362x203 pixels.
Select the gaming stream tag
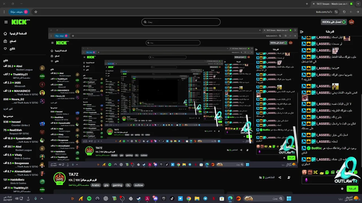(x=117, y=185)
